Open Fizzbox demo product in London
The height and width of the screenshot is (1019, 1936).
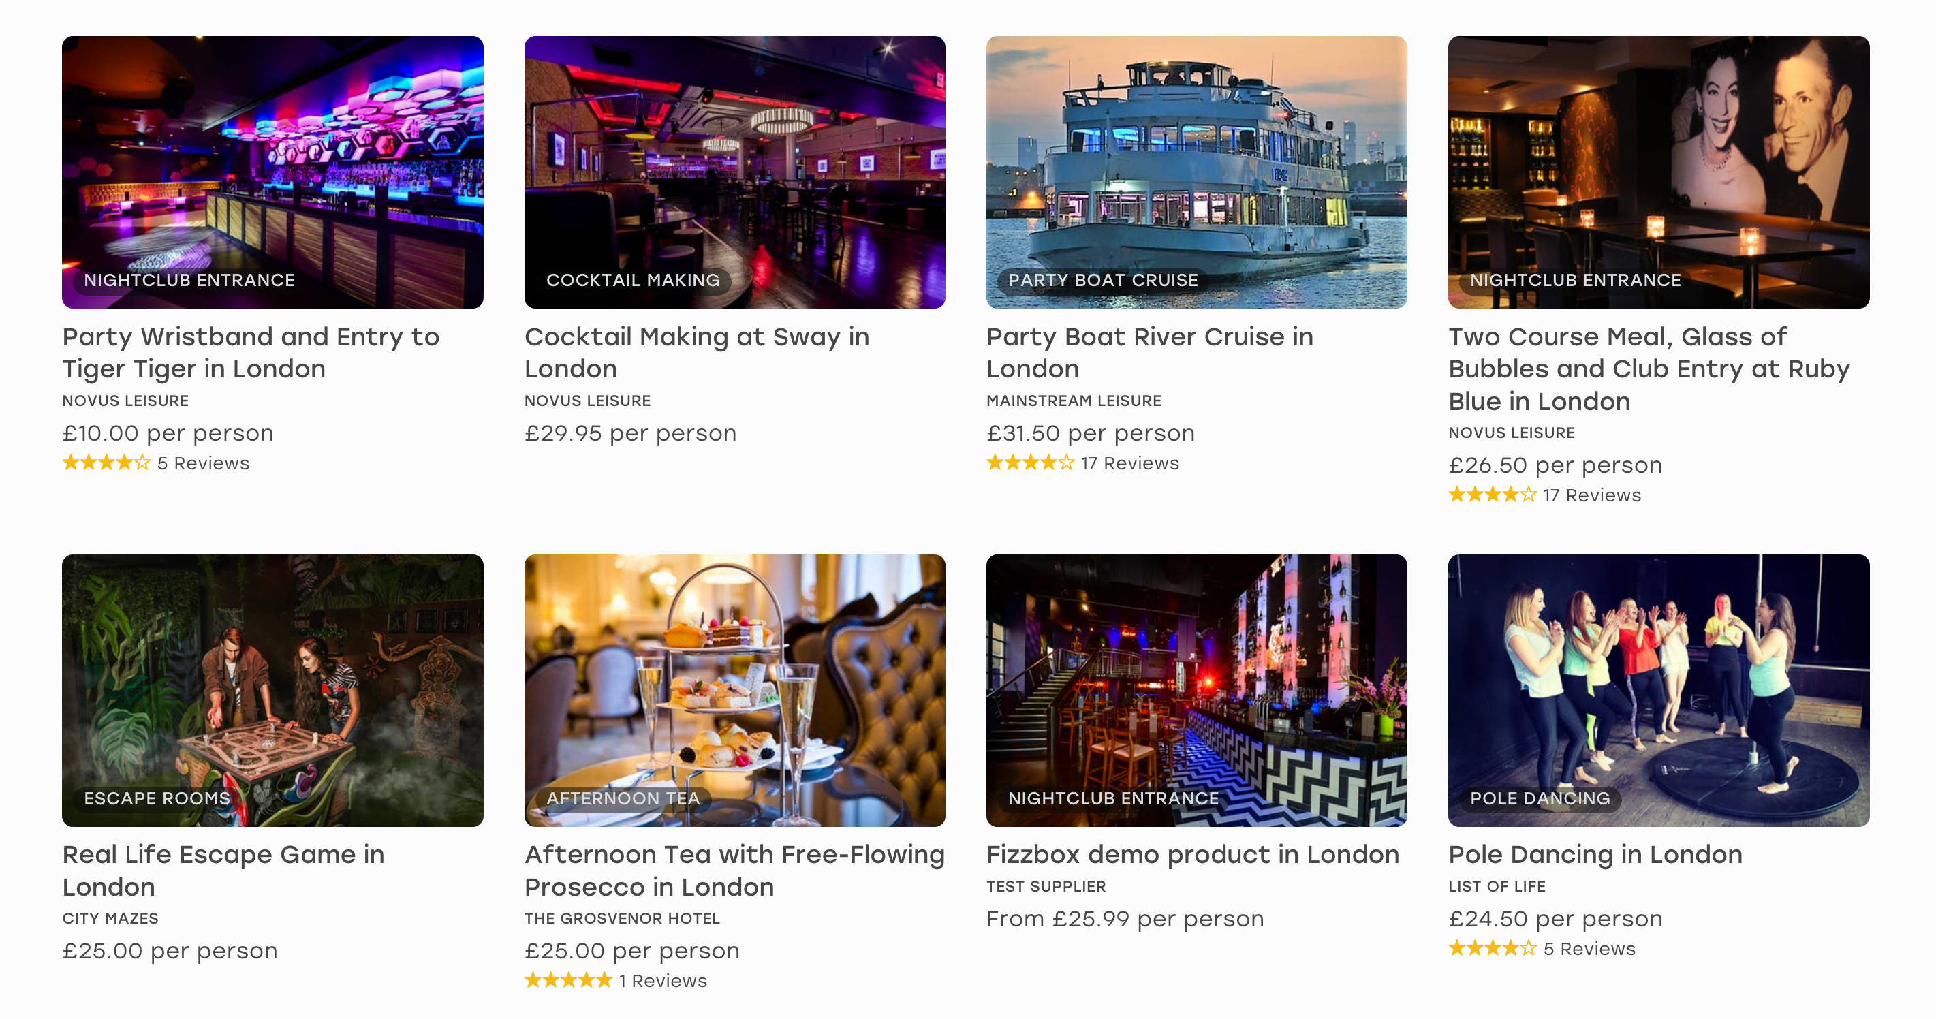tap(1192, 854)
